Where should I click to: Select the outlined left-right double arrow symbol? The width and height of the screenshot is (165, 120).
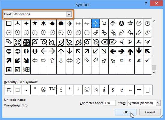(70, 60)
